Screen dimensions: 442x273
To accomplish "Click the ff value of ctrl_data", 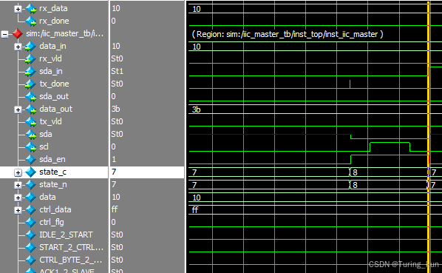I will click(x=115, y=209).
